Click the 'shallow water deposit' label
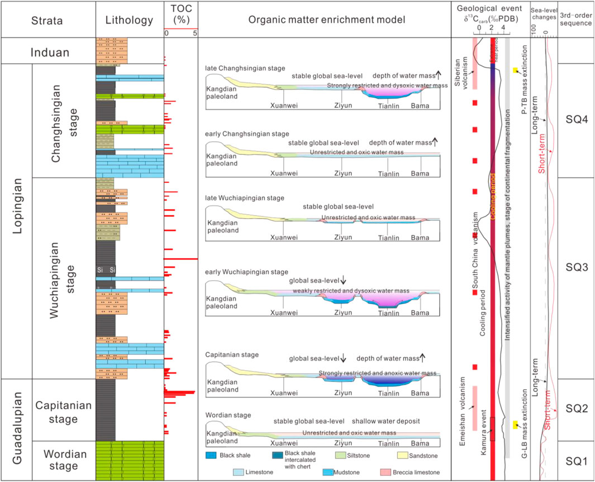The height and width of the screenshot is (482, 595). [386, 421]
